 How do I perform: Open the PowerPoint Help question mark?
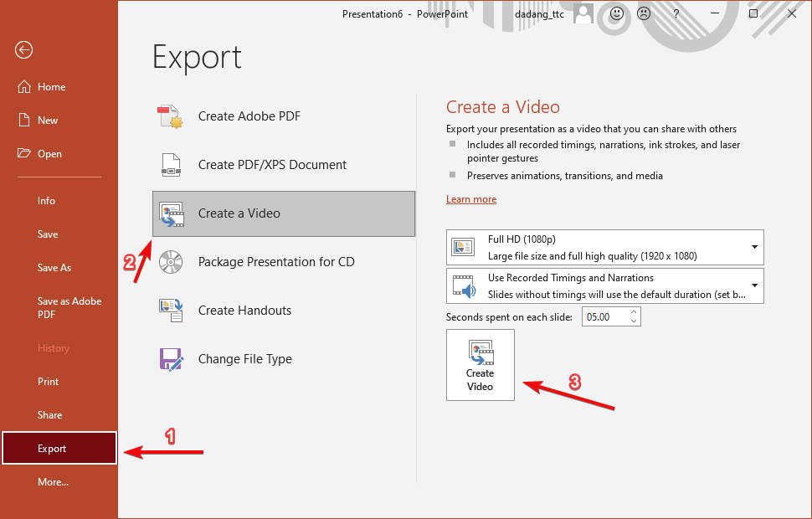(675, 13)
